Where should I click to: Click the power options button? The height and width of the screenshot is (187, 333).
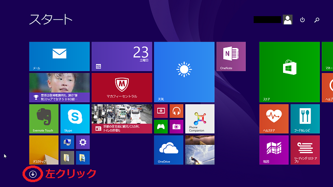click(303, 20)
